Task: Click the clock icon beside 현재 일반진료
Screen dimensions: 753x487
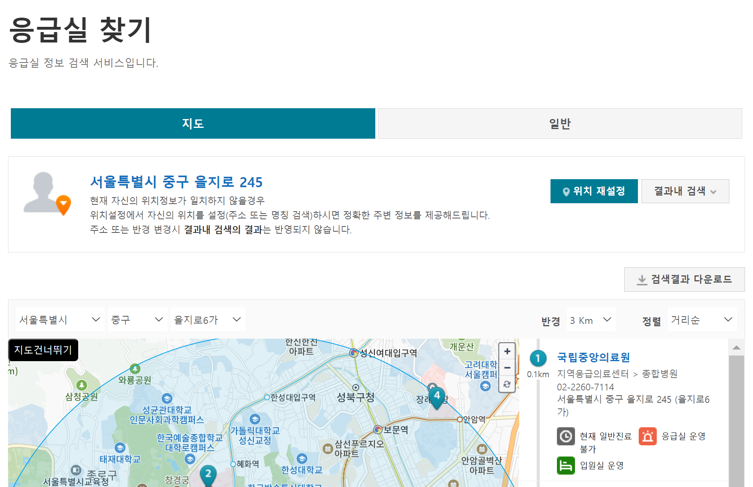Action: point(566,436)
